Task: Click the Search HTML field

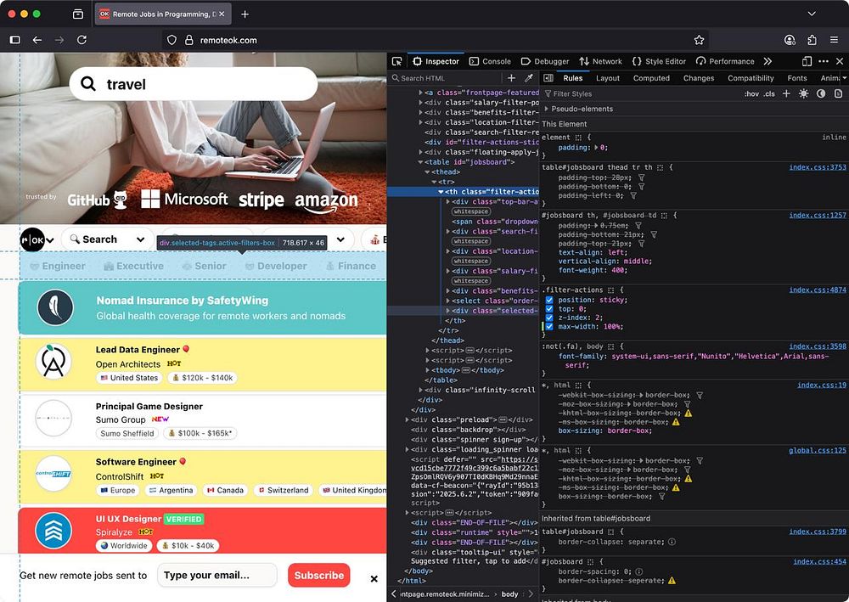Action: coord(446,78)
